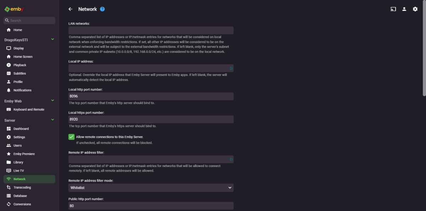Click the cast to device icon
This screenshot has width=426, height=211.
[x=393, y=9]
